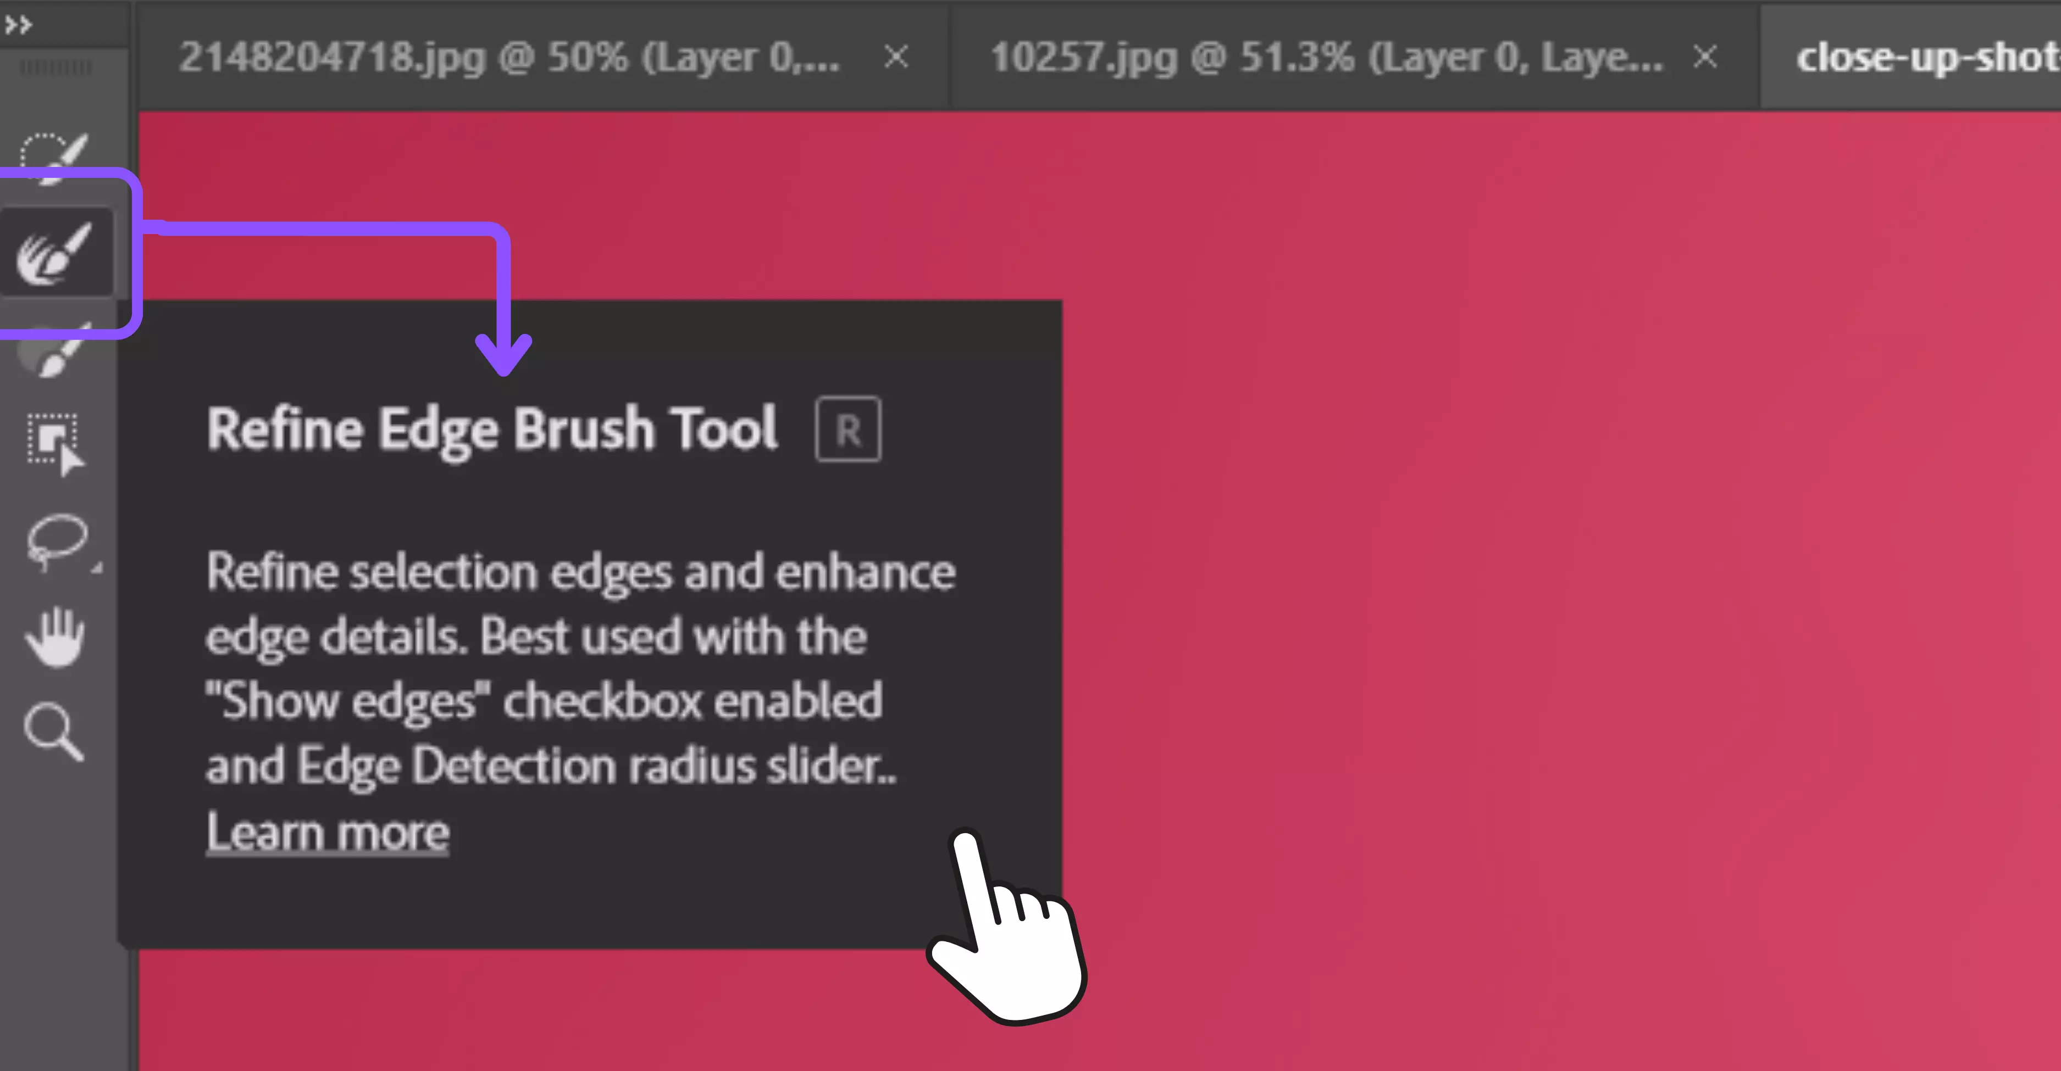The width and height of the screenshot is (2061, 1071).
Task: Click the R keyboard shortcut badge
Action: click(848, 429)
